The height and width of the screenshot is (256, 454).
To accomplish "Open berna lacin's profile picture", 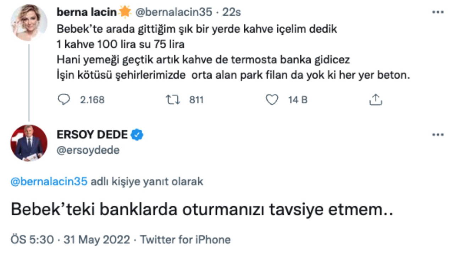I will 29,23.
